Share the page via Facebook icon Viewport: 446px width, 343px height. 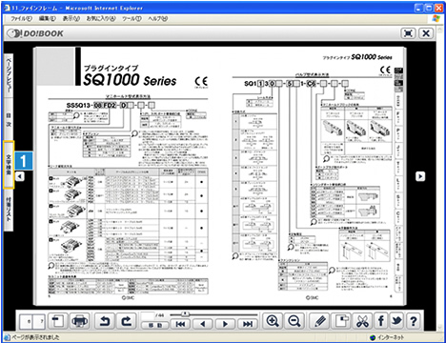tap(380, 321)
